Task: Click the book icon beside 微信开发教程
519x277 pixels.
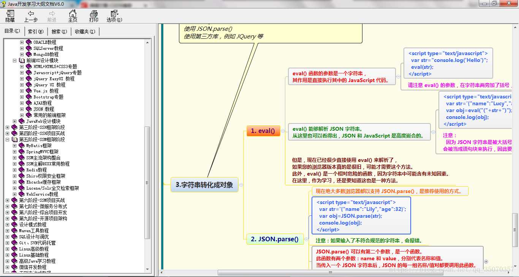Action: 14,267
